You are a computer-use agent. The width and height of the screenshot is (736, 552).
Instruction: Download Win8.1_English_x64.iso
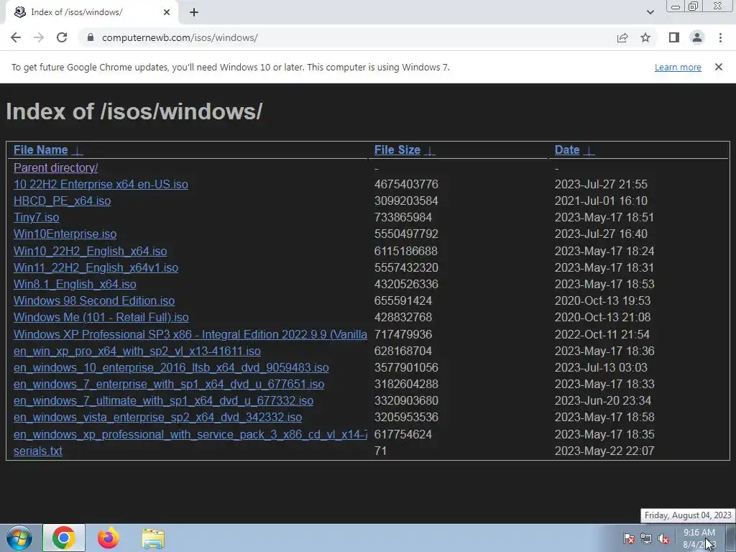(75, 284)
